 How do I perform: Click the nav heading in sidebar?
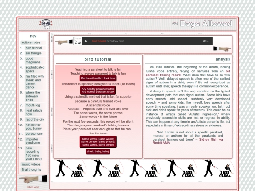click(x=33, y=36)
